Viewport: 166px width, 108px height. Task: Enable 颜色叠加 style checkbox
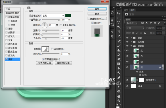point(7,44)
